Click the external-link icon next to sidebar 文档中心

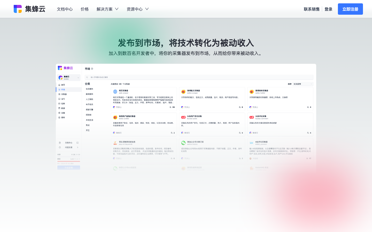pyautogui.click(x=78, y=143)
